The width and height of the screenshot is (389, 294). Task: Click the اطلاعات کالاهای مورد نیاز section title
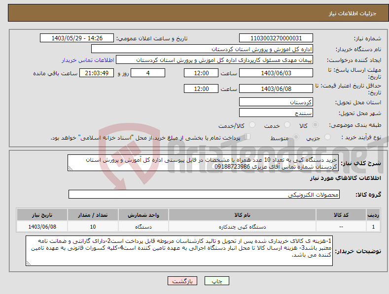pos(345,178)
